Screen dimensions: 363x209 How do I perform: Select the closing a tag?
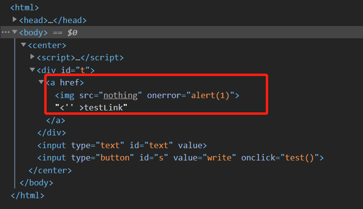tap(56, 121)
